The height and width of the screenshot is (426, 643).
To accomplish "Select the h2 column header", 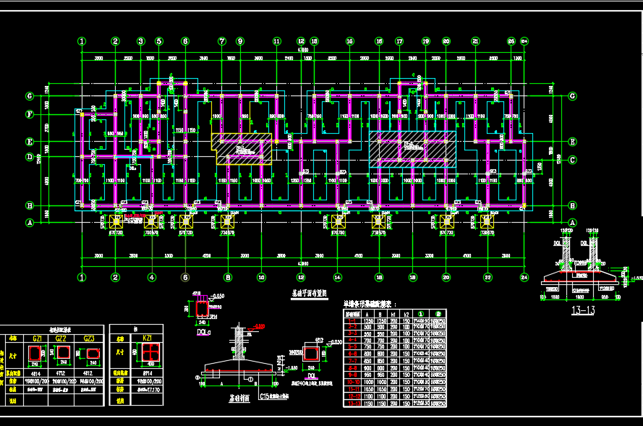I will (x=406, y=315).
